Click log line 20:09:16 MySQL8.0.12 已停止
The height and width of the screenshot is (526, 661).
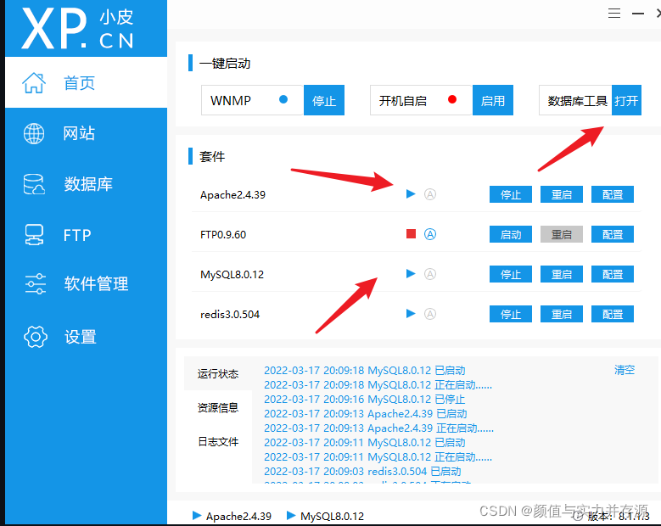[x=365, y=399]
